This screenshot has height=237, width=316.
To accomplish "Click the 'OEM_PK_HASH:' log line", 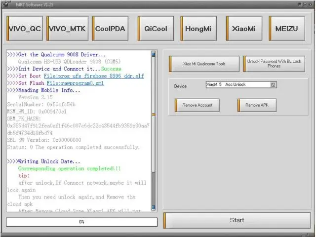I will 24,118.
